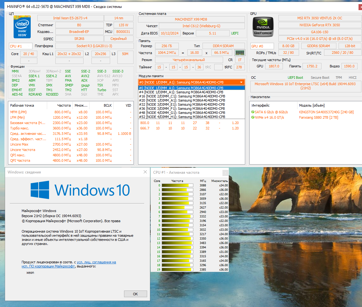Viewport: 362px width, 307px height.
Task: Select module #48 NODE 4/DIMM_G1
Action: [191, 113]
